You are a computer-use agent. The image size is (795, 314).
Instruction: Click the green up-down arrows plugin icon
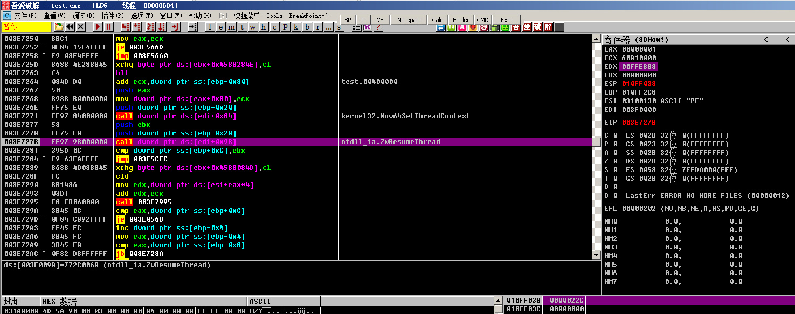[451, 27]
